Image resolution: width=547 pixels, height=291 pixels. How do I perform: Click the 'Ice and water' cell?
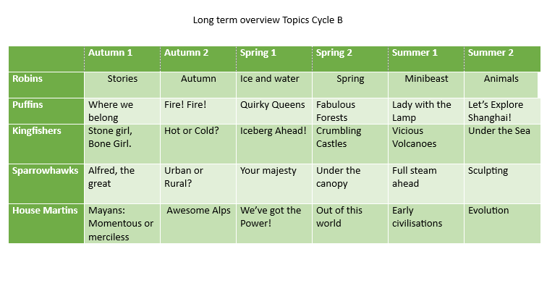[269, 79]
